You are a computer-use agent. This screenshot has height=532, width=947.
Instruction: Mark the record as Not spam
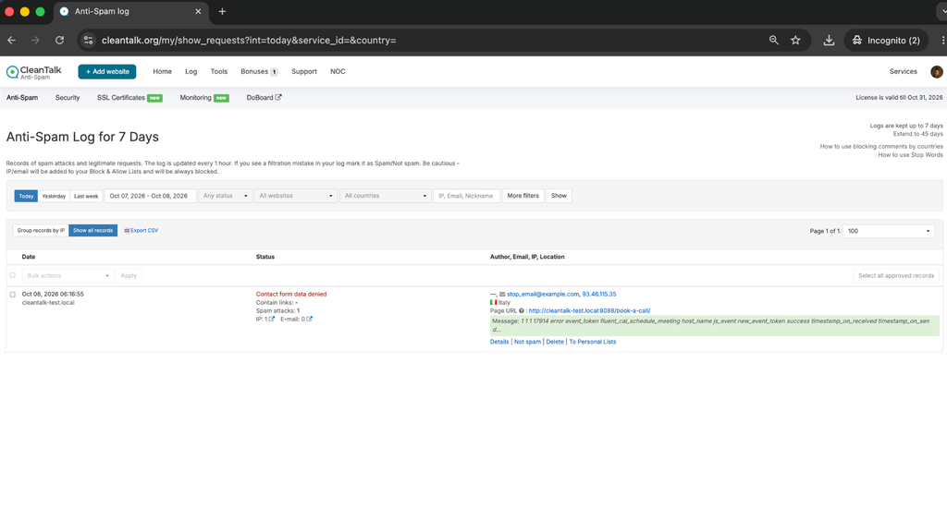pos(527,342)
